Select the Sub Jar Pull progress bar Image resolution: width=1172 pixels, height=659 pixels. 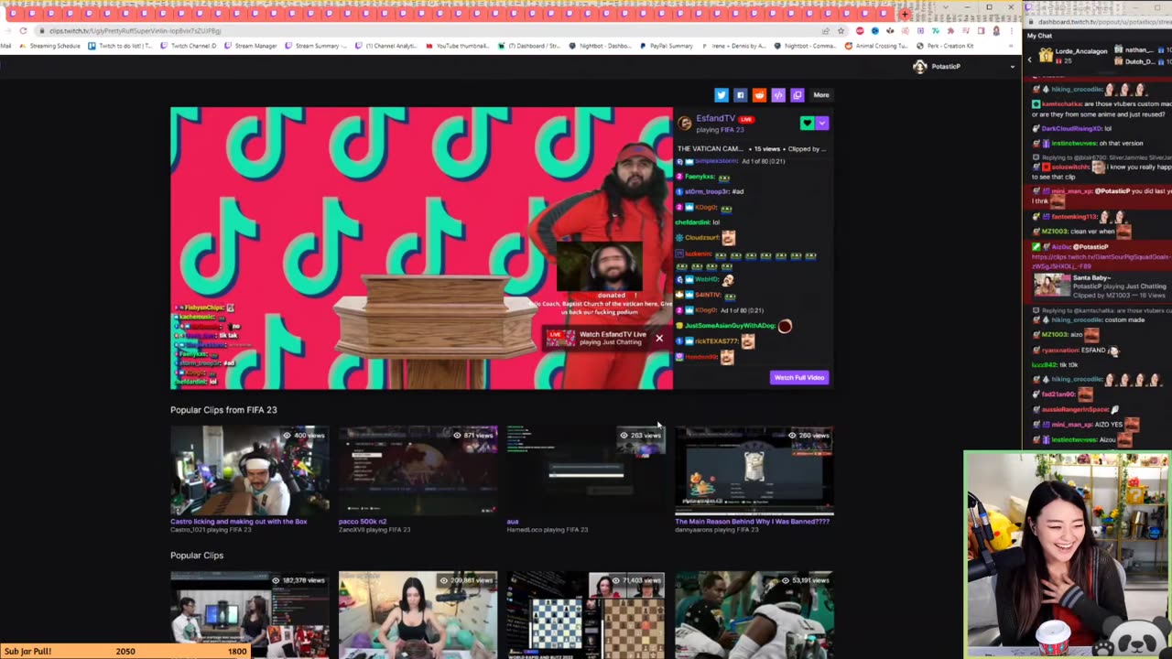(x=126, y=652)
